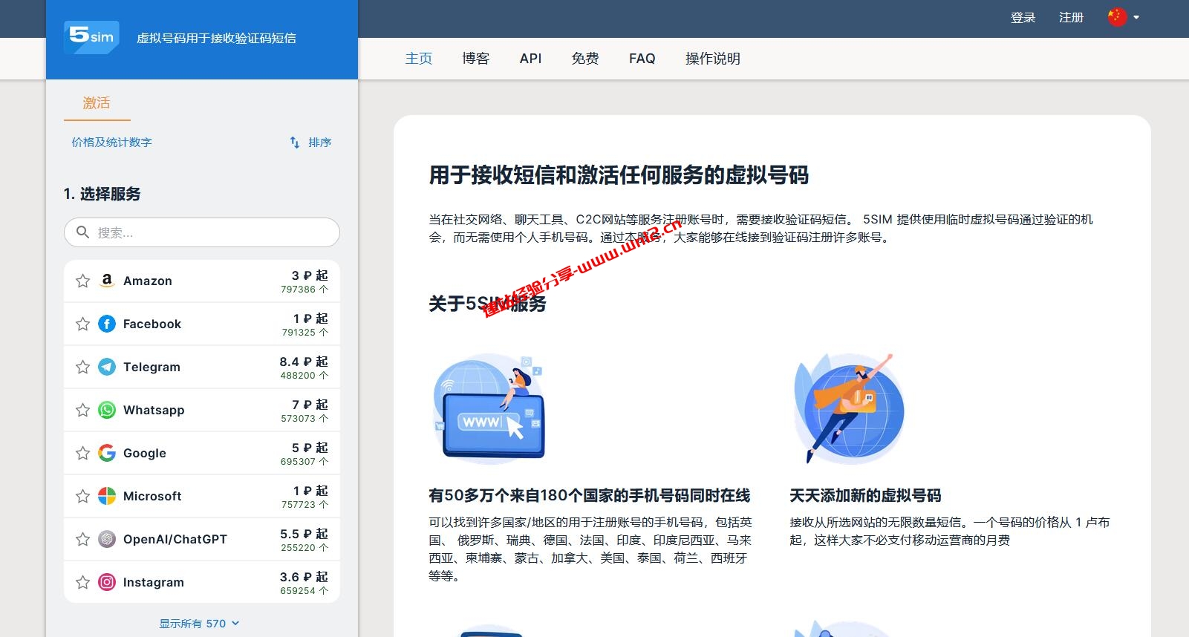Screen dimensions: 1189x637
Task: Click the sort arrows icon
Action: pos(295,142)
